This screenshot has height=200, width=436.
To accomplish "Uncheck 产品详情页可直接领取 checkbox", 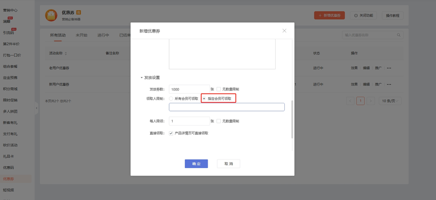I will [x=171, y=133].
